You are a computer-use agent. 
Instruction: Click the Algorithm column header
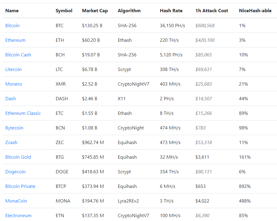tap(129, 11)
